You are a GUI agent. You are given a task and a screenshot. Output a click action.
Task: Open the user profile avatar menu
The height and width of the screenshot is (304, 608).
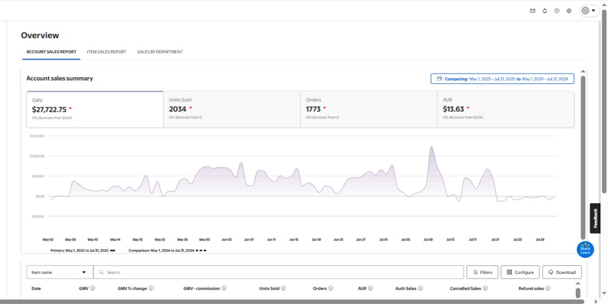[x=589, y=10]
